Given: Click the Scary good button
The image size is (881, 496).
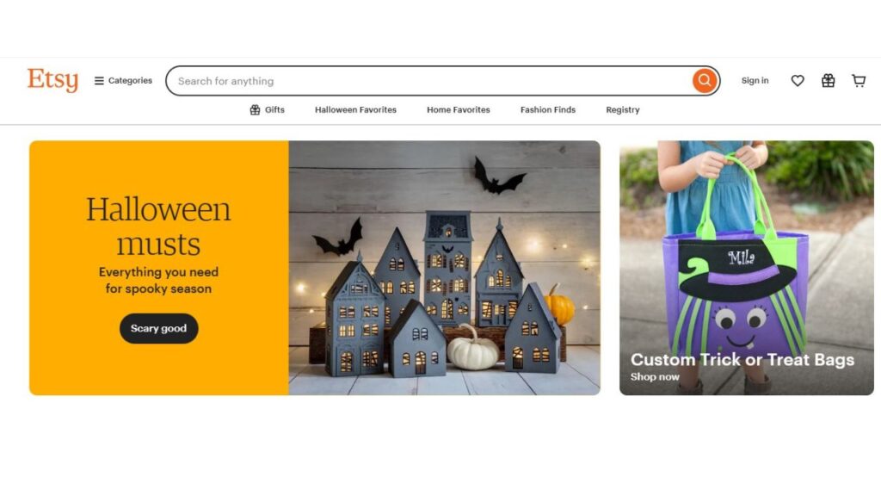Looking at the screenshot, I should point(159,328).
